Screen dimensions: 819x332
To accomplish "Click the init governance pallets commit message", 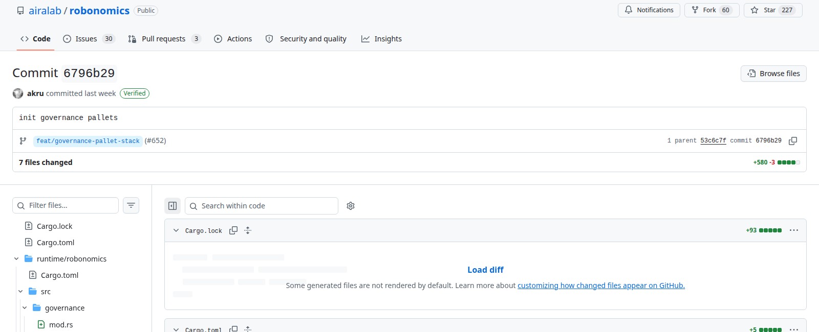I will point(69,117).
